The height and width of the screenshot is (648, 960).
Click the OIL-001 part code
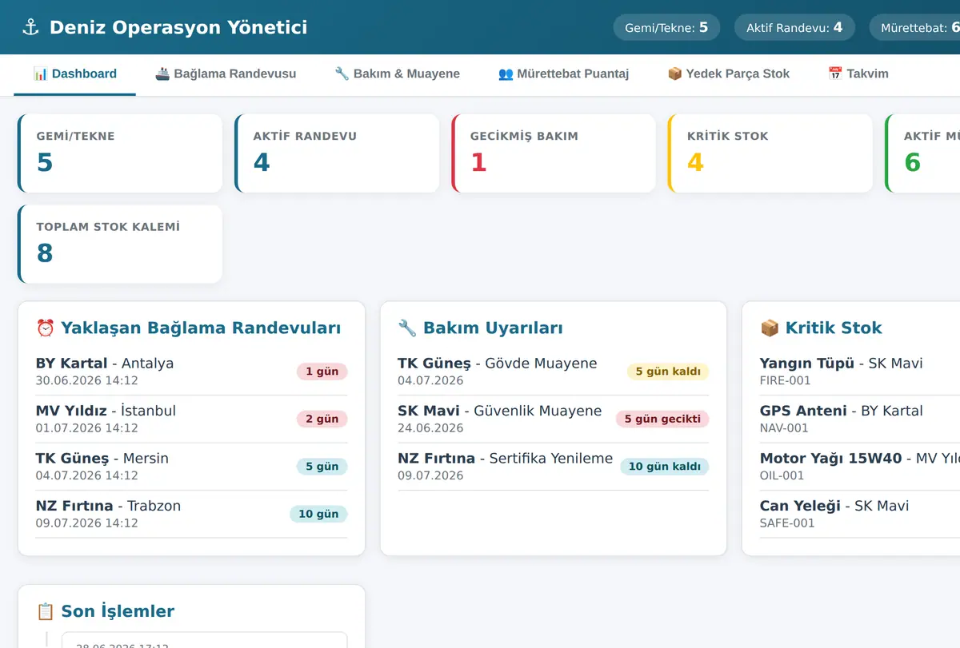click(x=782, y=475)
